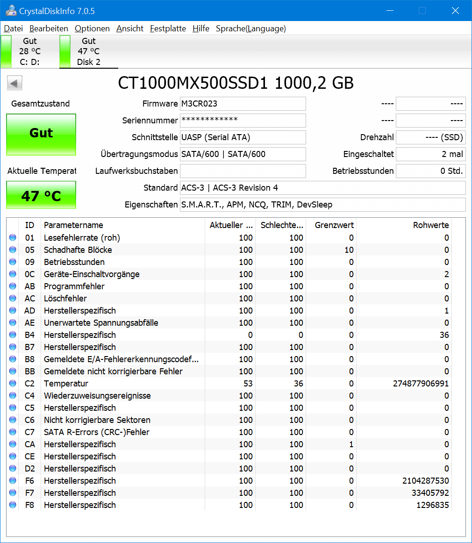Click the Eigenschaften field

coord(323,205)
